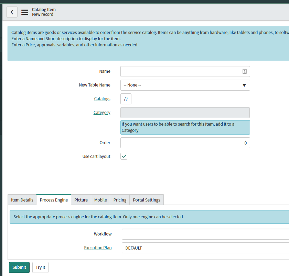Open the Portal Settings tab

tap(147, 200)
